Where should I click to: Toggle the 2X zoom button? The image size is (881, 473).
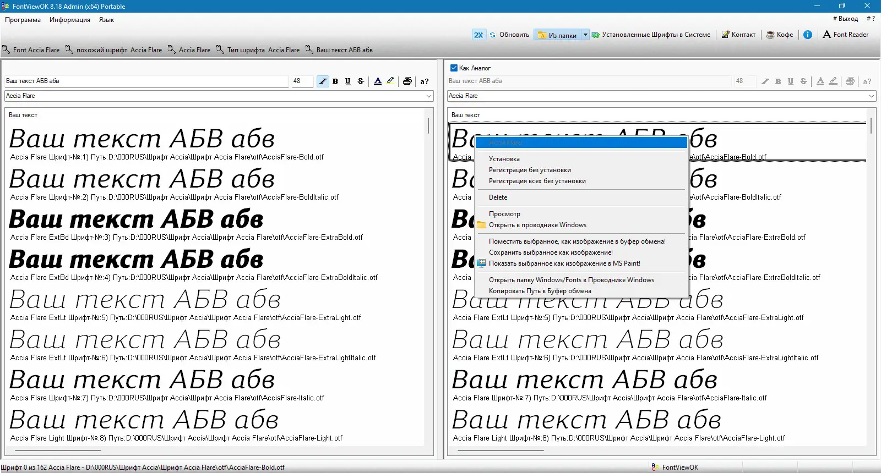point(478,35)
